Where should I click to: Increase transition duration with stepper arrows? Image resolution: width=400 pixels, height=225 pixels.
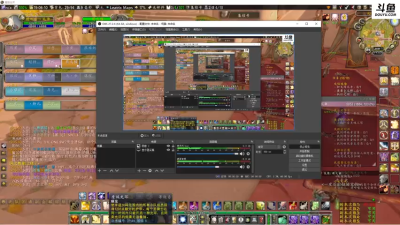pyautogui.click(x=284, y=151)
